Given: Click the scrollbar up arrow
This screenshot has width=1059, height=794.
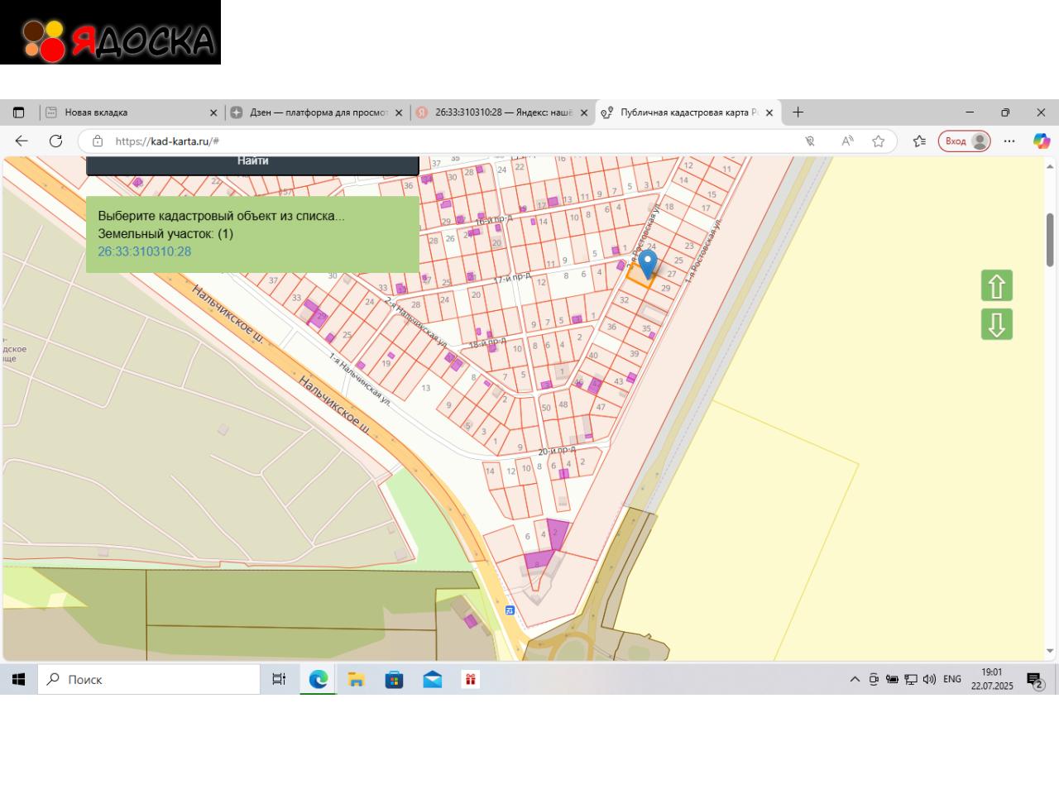Looking at the screenshot, I should pos(1050,165).
